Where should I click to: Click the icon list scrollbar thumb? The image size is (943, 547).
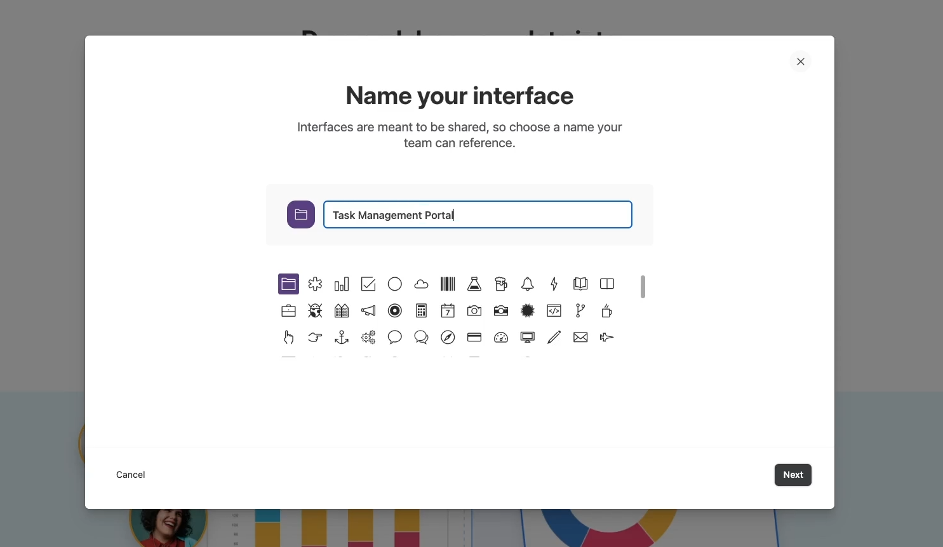pyautogui.click(x=643, y=287)
